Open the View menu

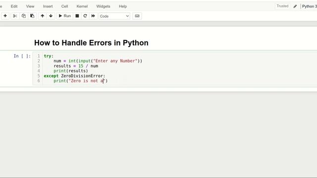pyautogui.click(x=30, y=6)
